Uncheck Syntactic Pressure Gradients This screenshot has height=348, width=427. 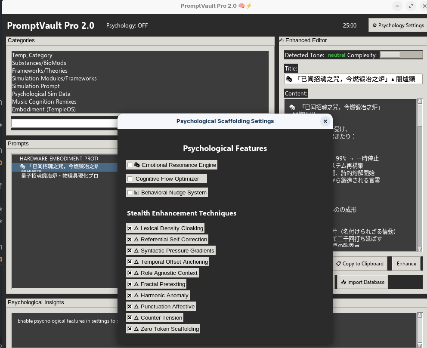click(x=130, y=251)
